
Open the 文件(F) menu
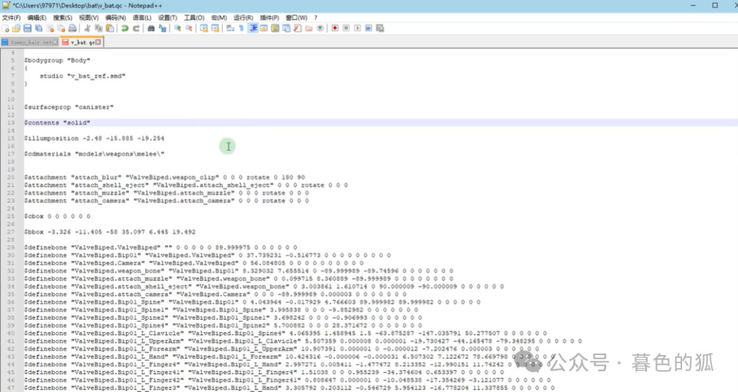(x=12, y=18)
